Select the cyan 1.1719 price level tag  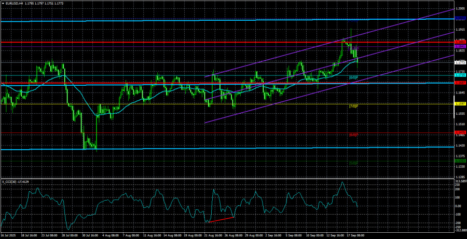coord(460,75)
